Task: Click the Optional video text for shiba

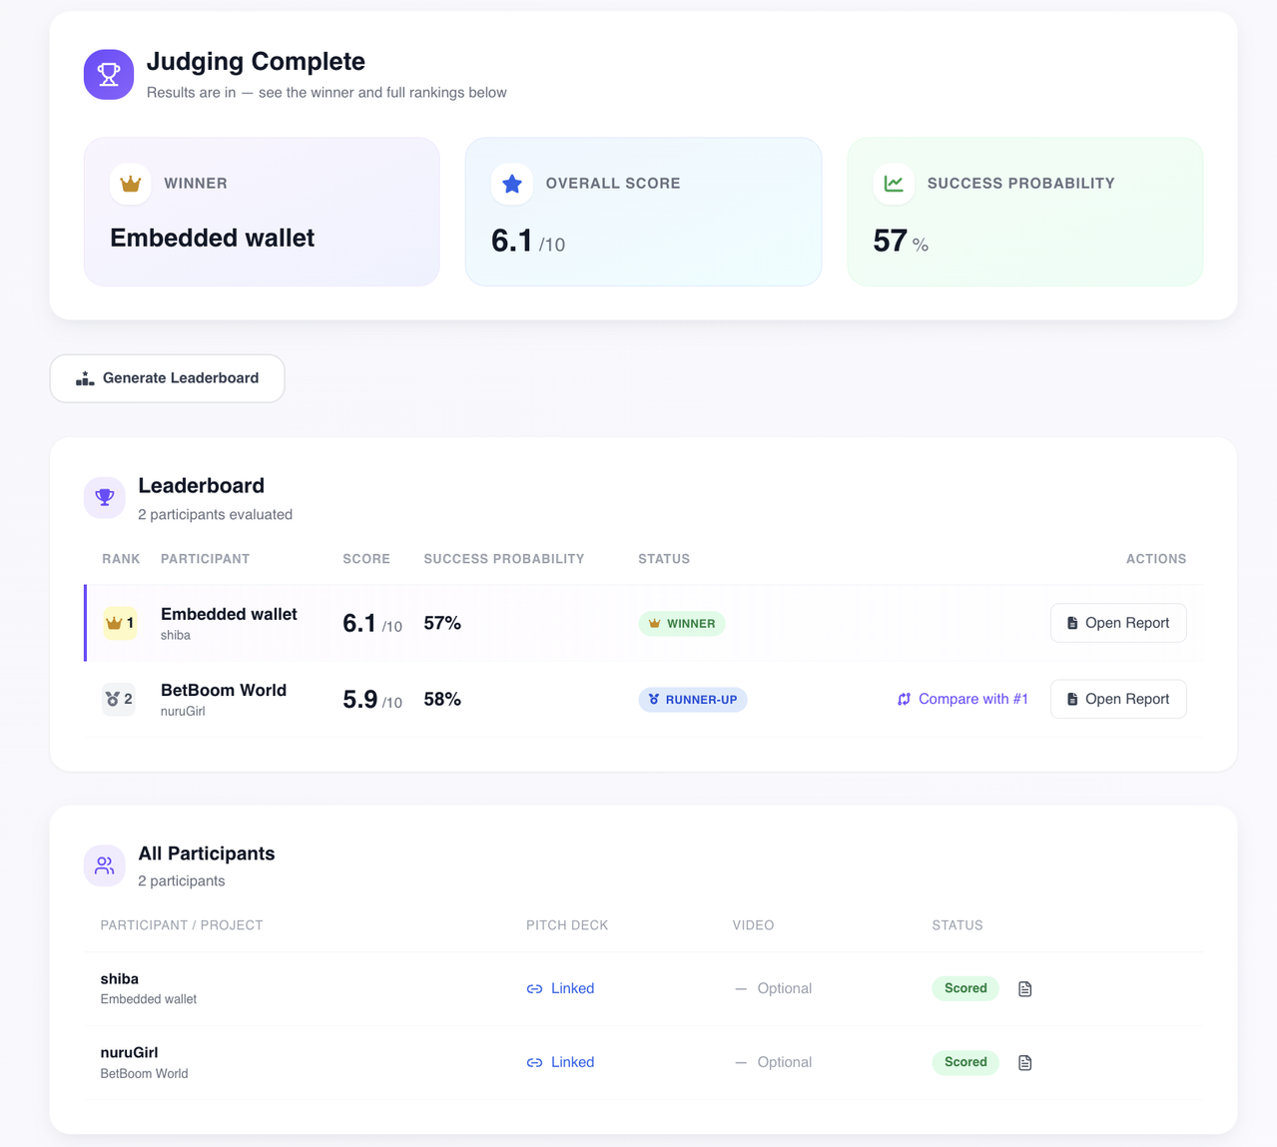Action: (784, 988)
